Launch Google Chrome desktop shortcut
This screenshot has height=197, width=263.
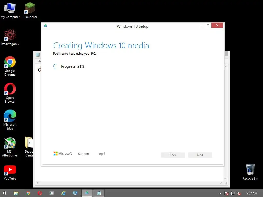tap(10, 66)
